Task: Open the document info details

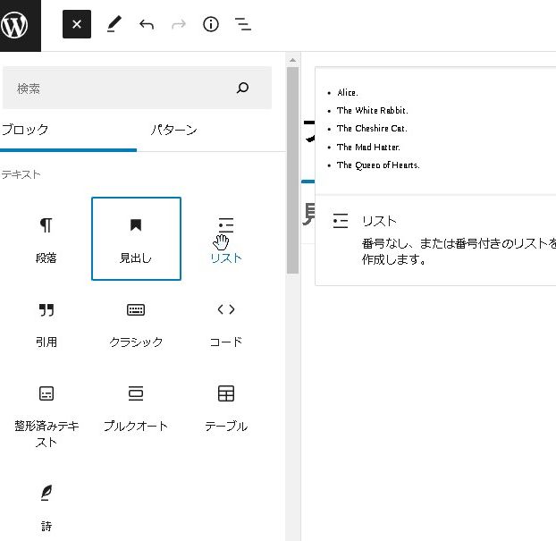Action: (211, 25)
